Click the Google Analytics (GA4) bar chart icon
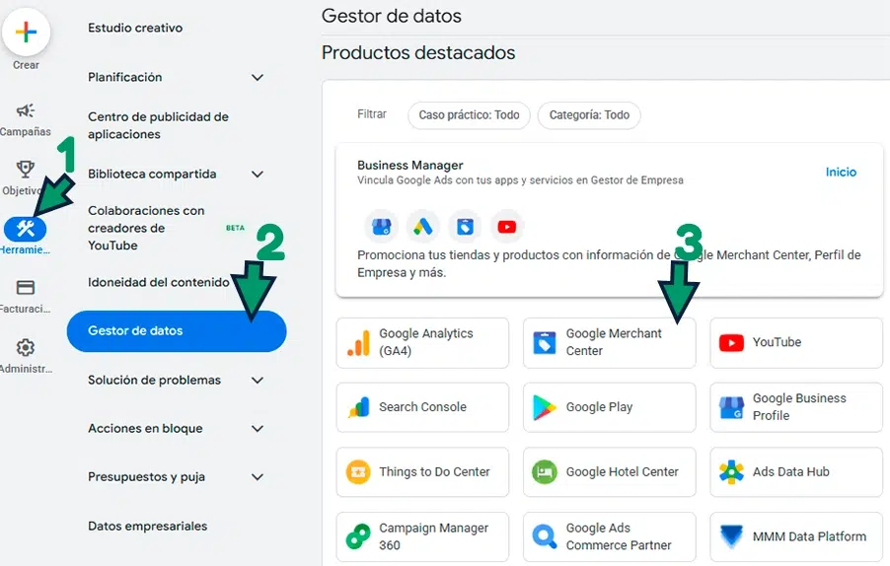Screen dimensions: 890x566 [x=358, y=342]
